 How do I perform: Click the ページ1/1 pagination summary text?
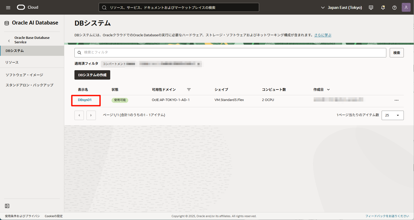point(134,115)
